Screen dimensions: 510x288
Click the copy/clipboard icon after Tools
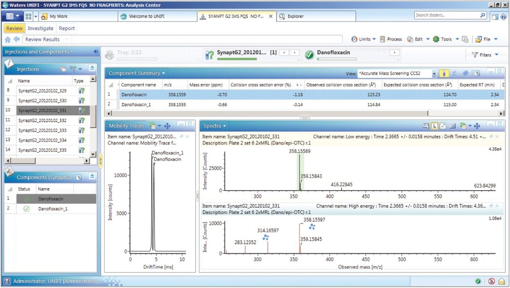[465, 39]
